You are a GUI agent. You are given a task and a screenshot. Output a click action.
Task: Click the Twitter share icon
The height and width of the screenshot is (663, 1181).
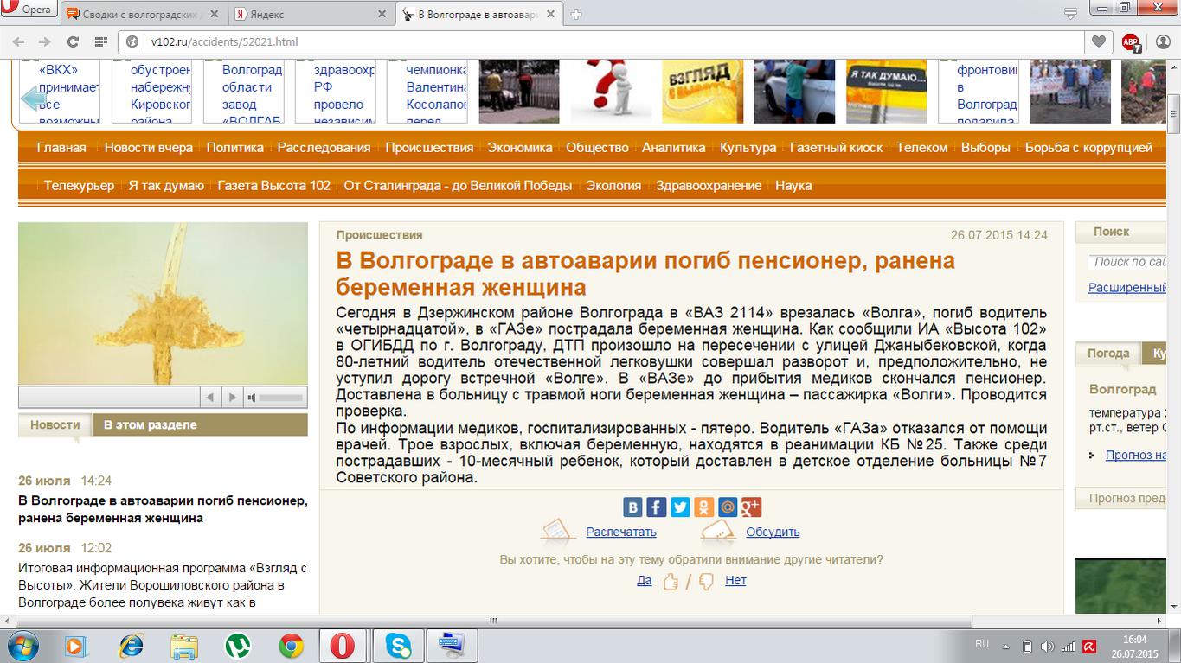680,507
